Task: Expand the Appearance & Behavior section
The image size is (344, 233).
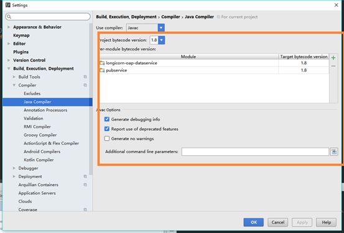Action: pyautogui.click(x=9, y=27)
